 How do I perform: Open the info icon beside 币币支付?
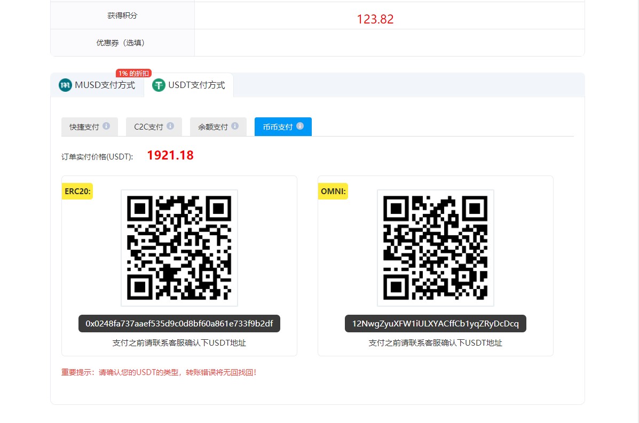300,126
